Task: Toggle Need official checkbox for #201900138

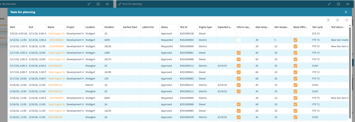Action: coord(295,34)
